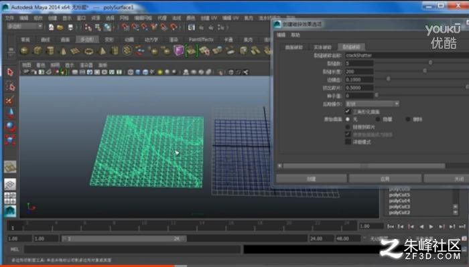Screen dimensions: 469x267
Task: Click the seed value field showing 0
Action: (359, 96)
